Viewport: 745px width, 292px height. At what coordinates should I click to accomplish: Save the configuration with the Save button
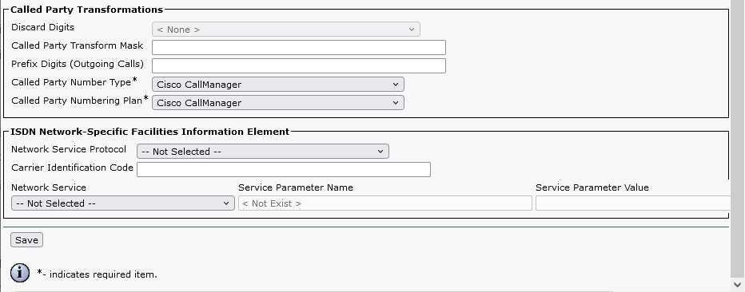tap(26, 240)
